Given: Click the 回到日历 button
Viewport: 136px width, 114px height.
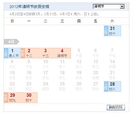Looking at the screenshot, I should coord(116,108).
